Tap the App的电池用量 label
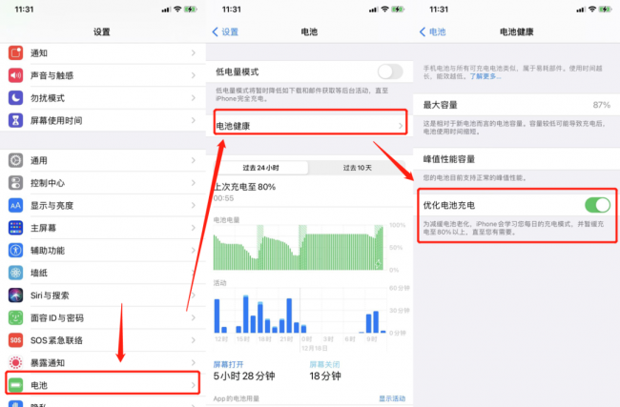This screenshot has height=407, width=620. tap(236, 398)
